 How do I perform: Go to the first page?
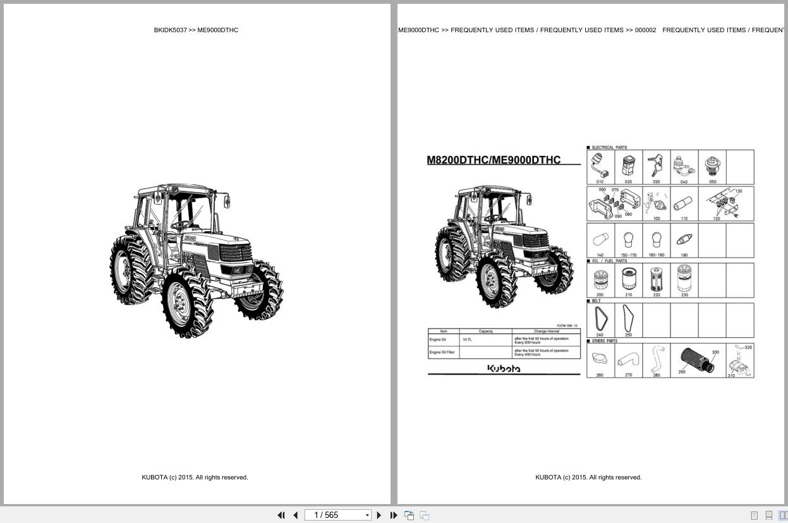[x=281, y=515]
